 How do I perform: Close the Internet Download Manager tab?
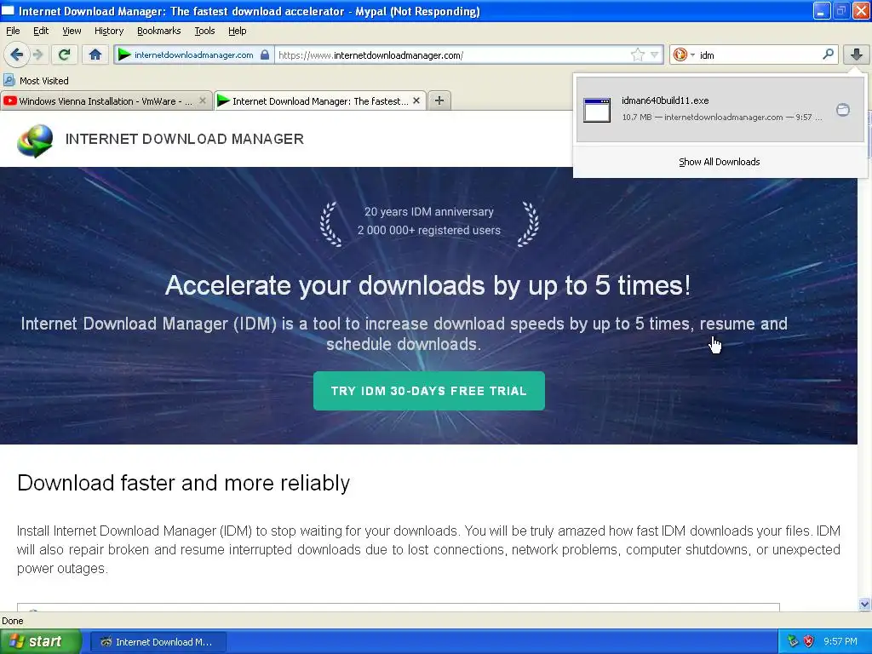(416, 100)
